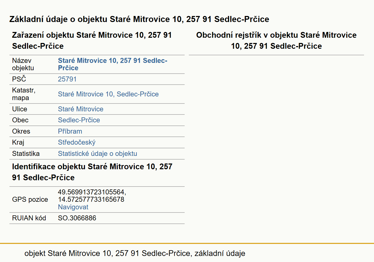Viewport: 374px width, 262px height.
Task: Open the Staré Mitrovice 10, 257 91 Sedlec-Prčice object link
Action: click(113, 64)
